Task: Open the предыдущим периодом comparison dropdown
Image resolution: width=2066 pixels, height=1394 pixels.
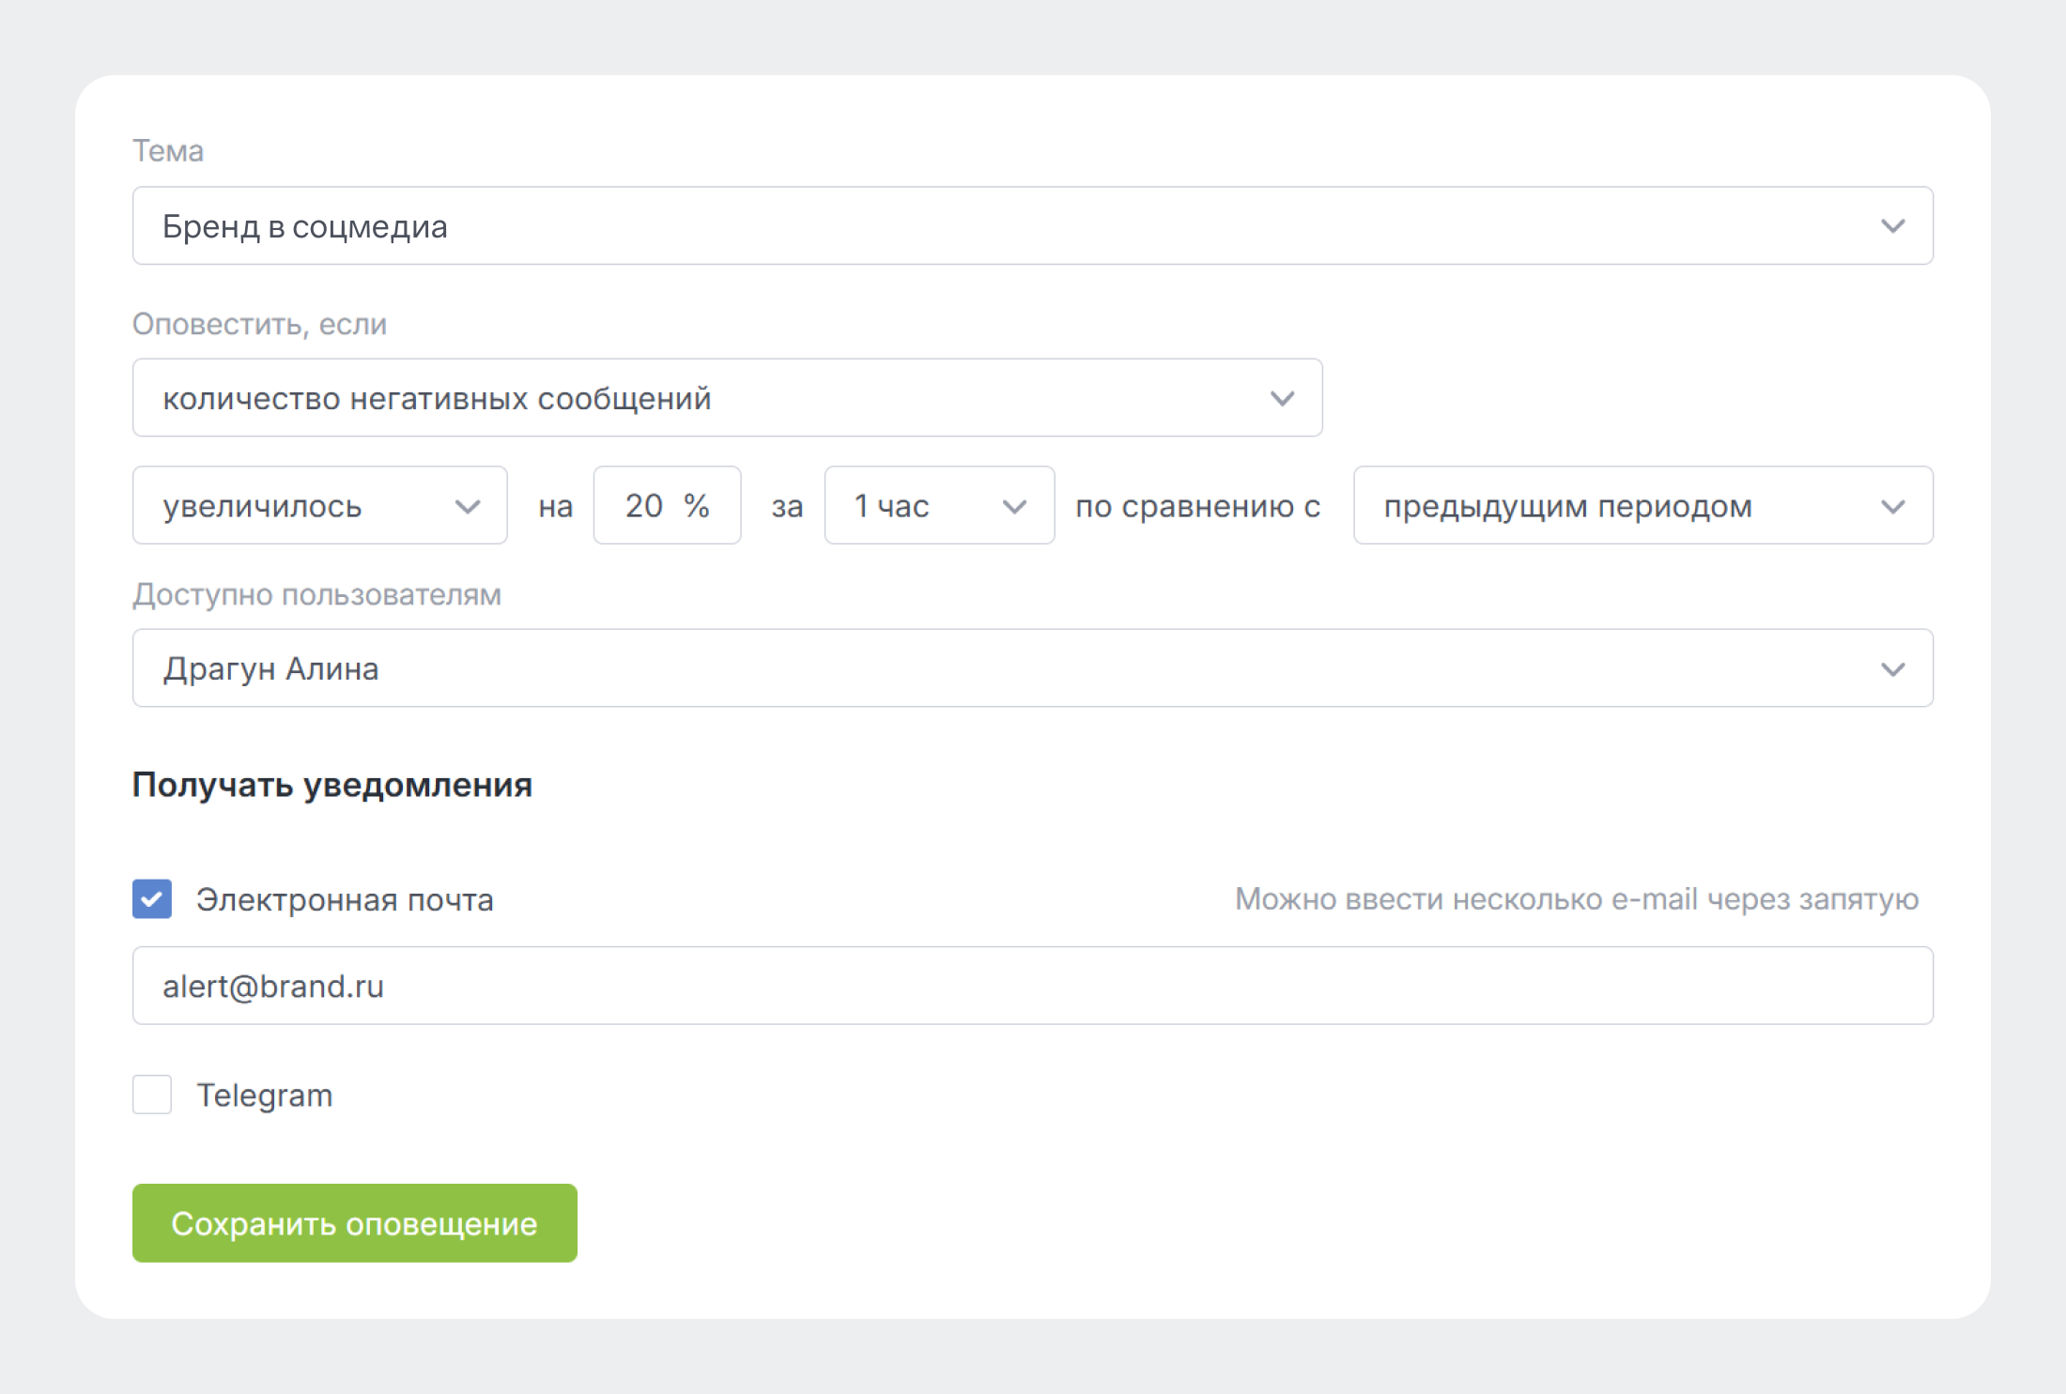Action: click(x=1596, y=507)
